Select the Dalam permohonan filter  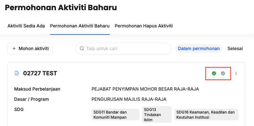[199, 48]
